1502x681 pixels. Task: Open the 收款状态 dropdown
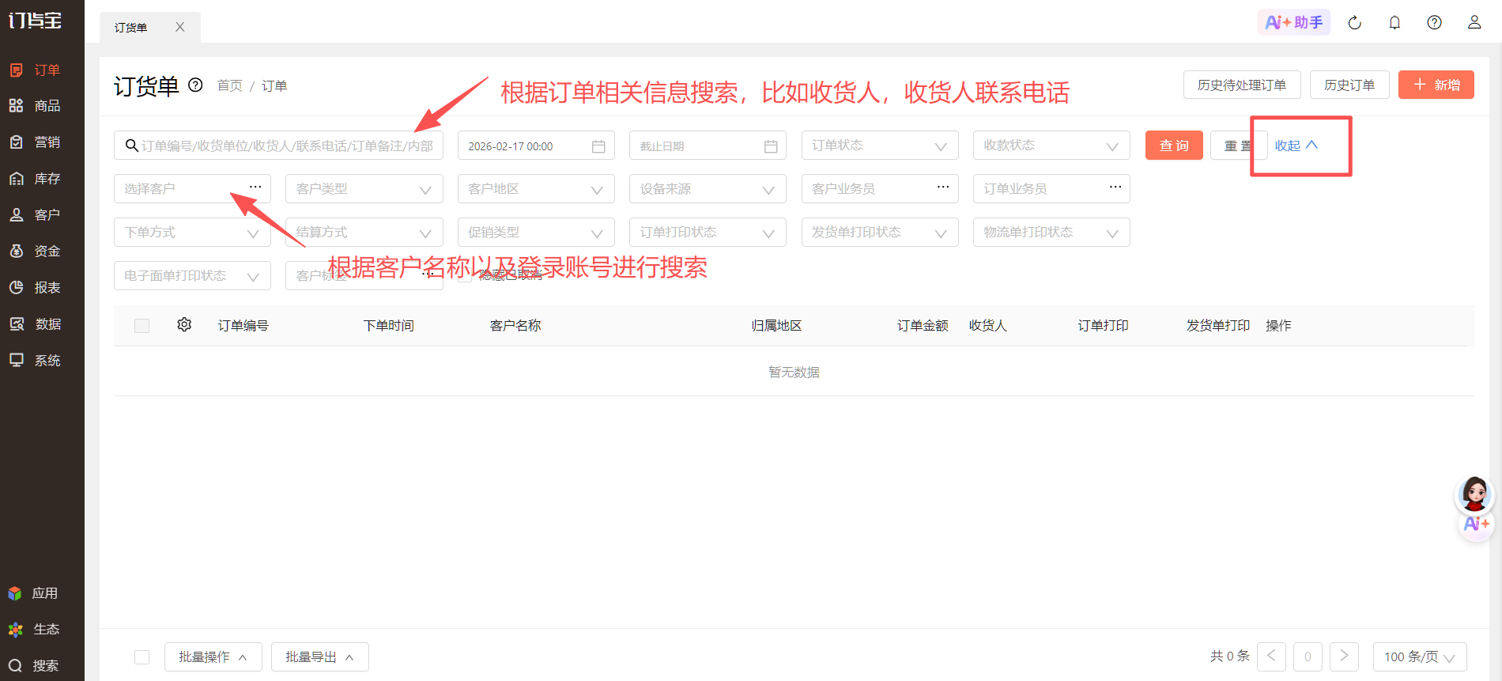1051,146
